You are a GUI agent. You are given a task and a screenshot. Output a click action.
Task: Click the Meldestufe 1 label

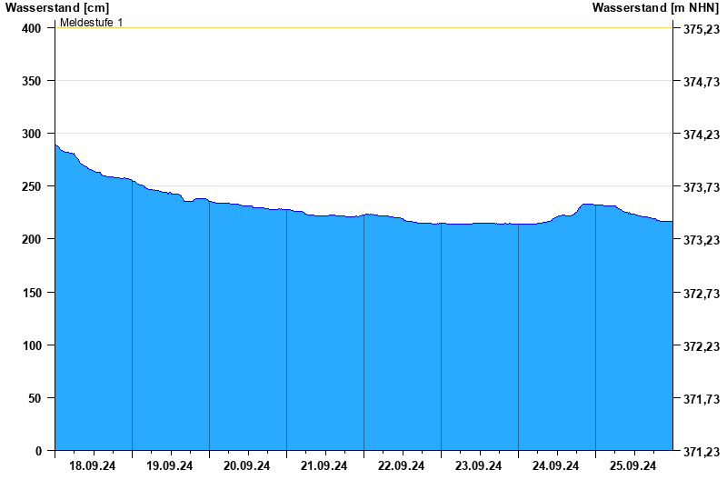pos(91,22)
